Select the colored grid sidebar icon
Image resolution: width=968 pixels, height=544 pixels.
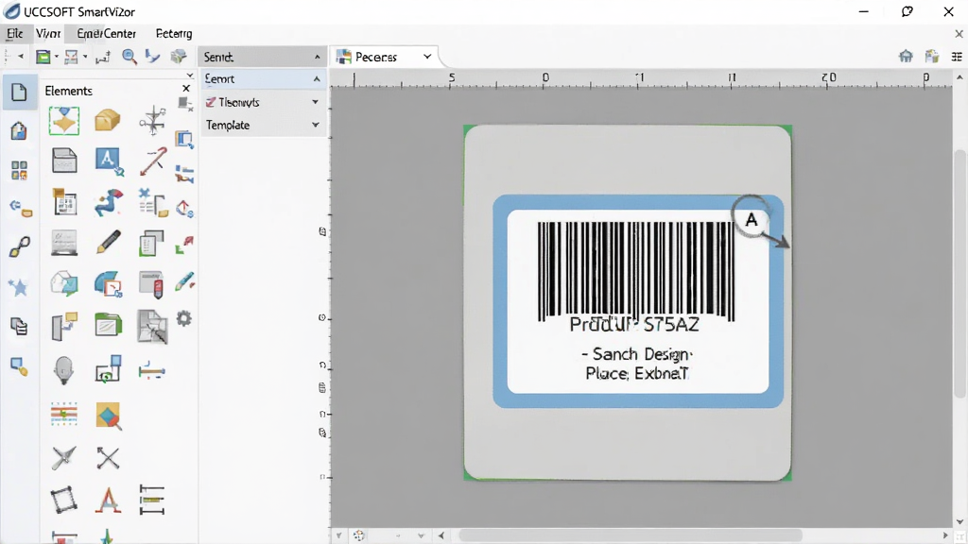click(19, 170)
